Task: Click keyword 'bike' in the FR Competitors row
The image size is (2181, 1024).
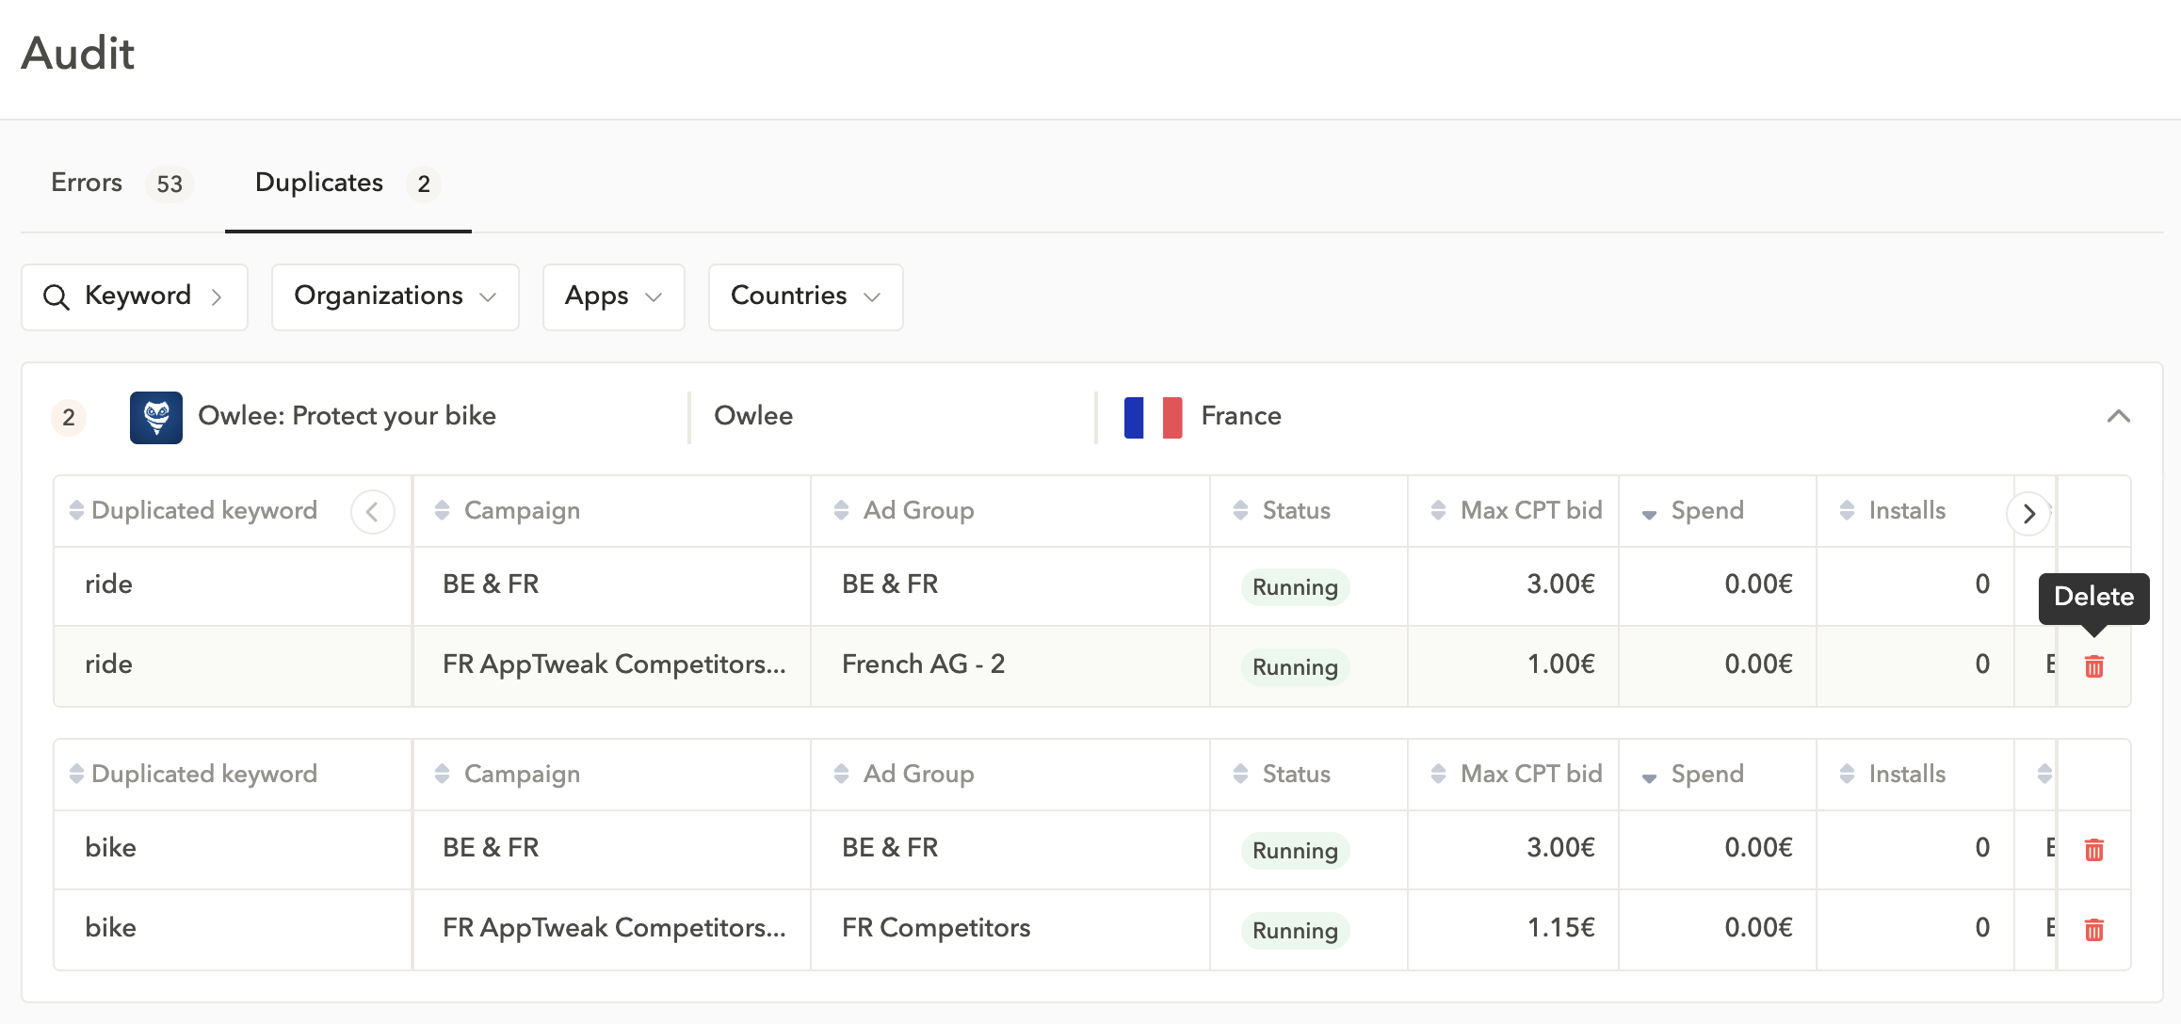Action: tap(110, 928)
